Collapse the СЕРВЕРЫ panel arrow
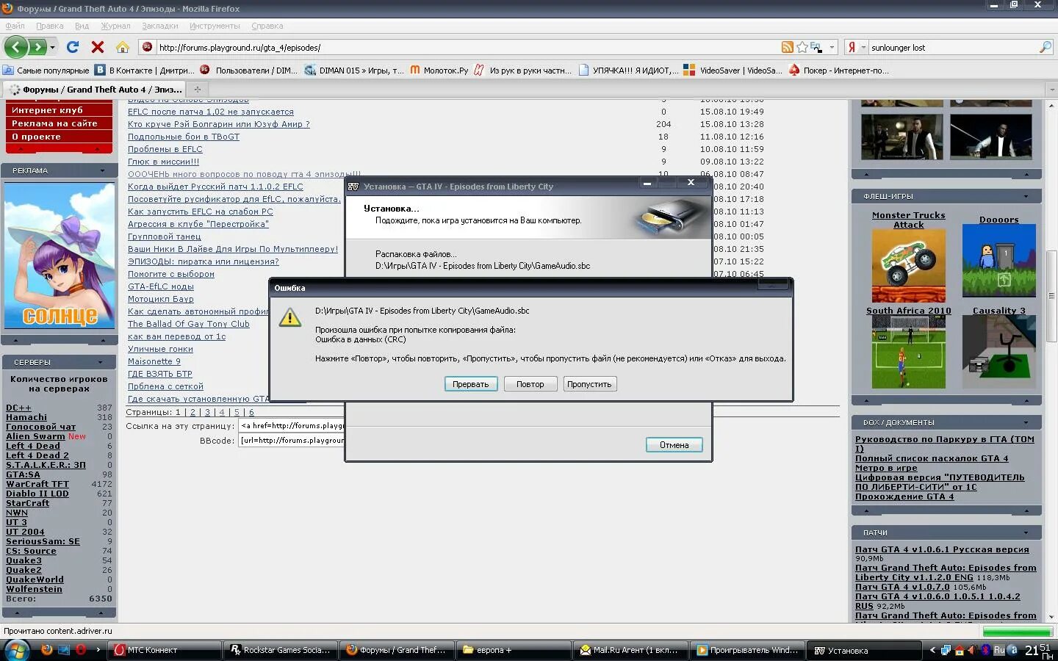The image size is (1058, 661). pyautogui.click(x=101, y=362)
